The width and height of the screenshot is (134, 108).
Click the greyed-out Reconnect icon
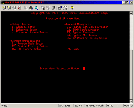14,8
